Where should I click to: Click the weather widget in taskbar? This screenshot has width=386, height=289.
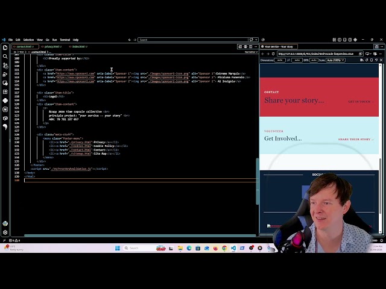click(13, 248)
